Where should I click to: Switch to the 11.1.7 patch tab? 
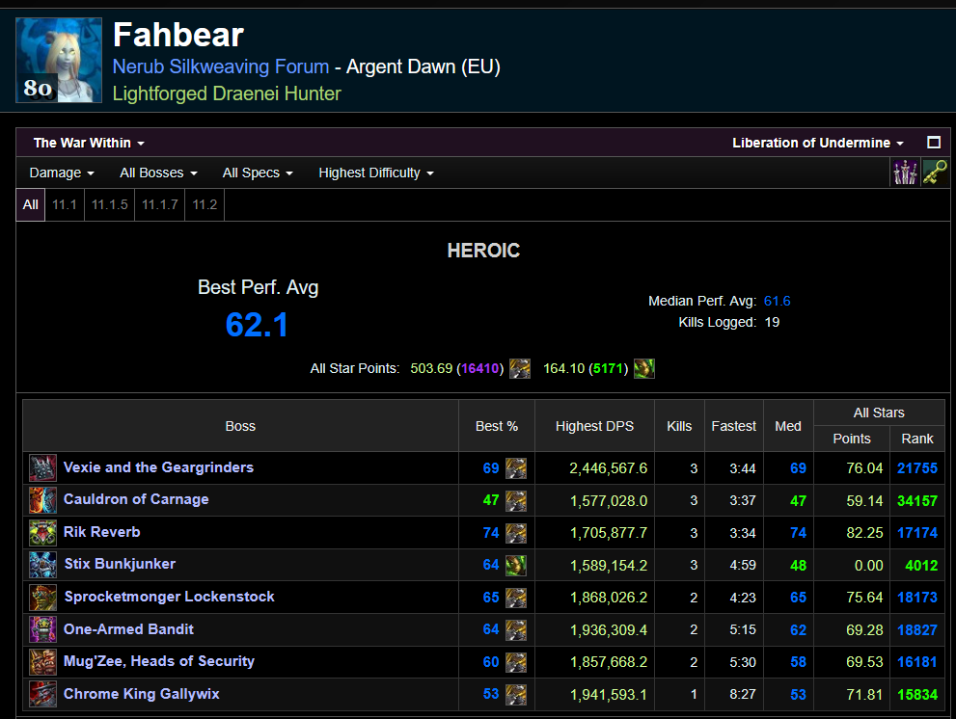[x=160, y=204]
